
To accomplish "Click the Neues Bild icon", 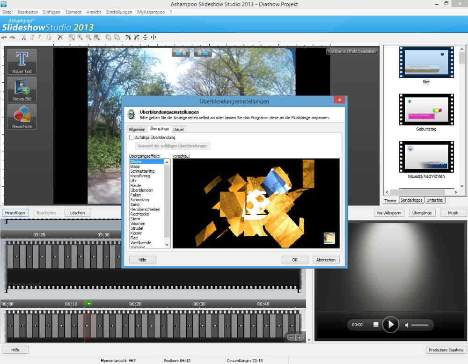I will tap(22, 89).
